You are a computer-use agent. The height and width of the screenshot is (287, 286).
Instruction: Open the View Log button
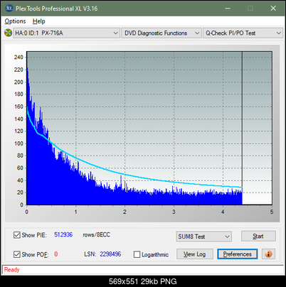195,254
